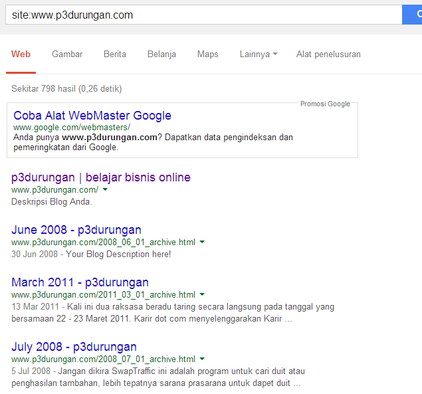Open the March 2011 - p3durungan result

coord(80,282)
